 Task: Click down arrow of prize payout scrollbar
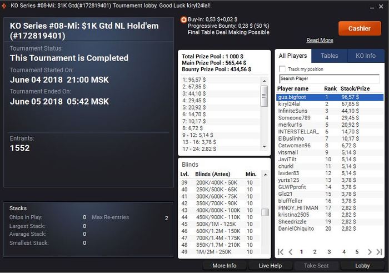265,147
